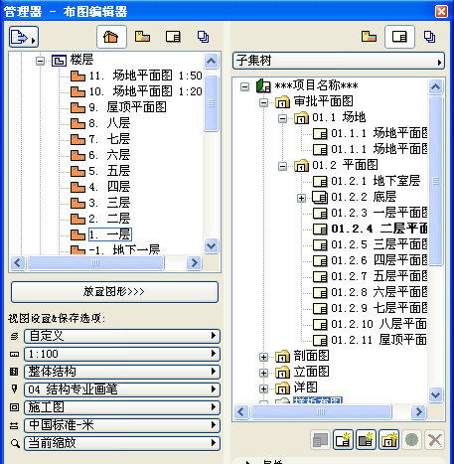
Task: Click the scale icon beside 1:100
Action: [14, 355]
